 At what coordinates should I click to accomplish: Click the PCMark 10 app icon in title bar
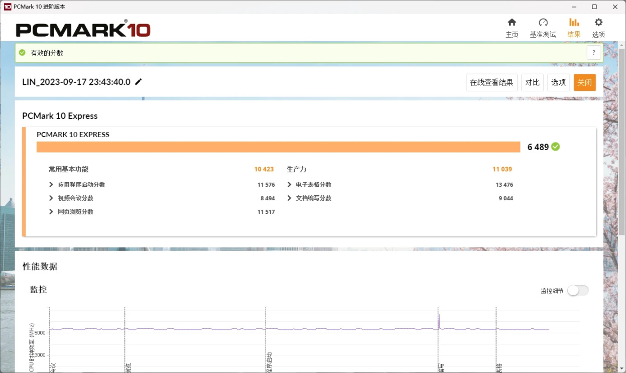pyautogui.click(x=8, y=7)
